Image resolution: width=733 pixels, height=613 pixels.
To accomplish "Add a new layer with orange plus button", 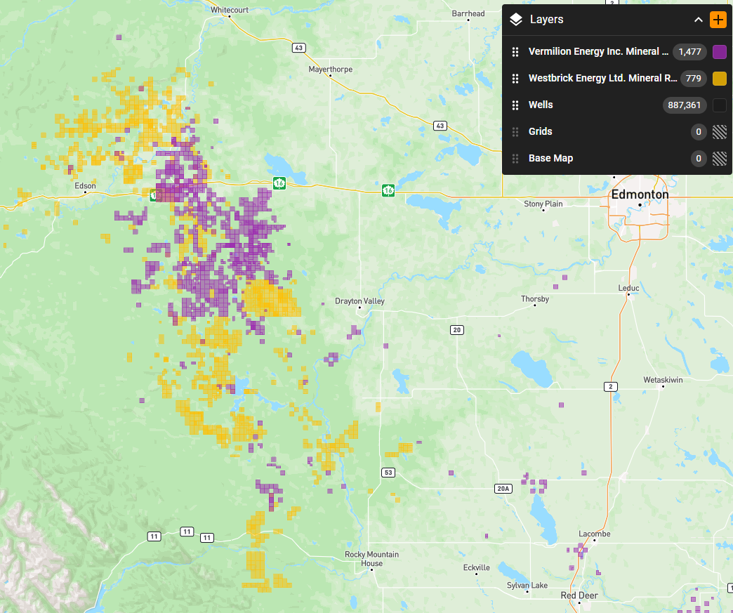I will [x=718, y=20].
